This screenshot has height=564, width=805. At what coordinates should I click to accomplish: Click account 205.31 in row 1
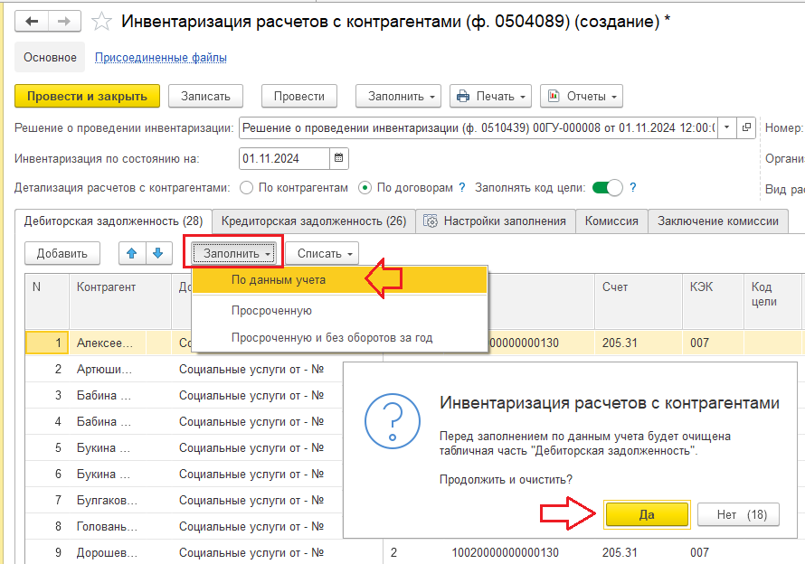coord(639,343)
